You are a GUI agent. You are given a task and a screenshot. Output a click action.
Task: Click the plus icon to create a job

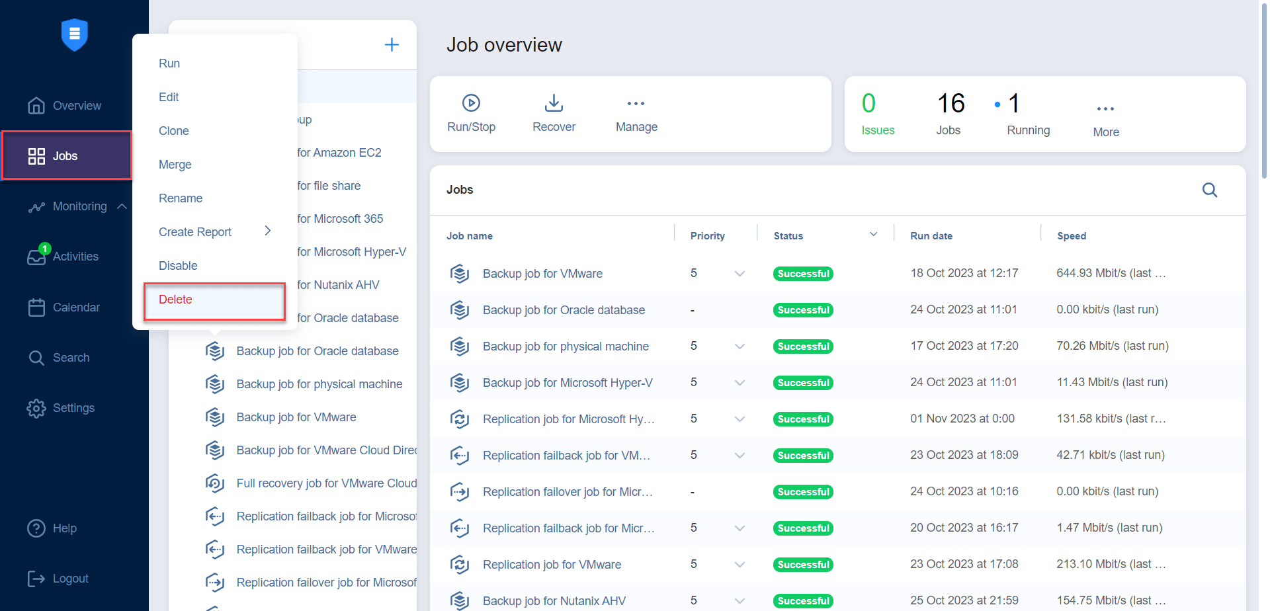[392, 44]
